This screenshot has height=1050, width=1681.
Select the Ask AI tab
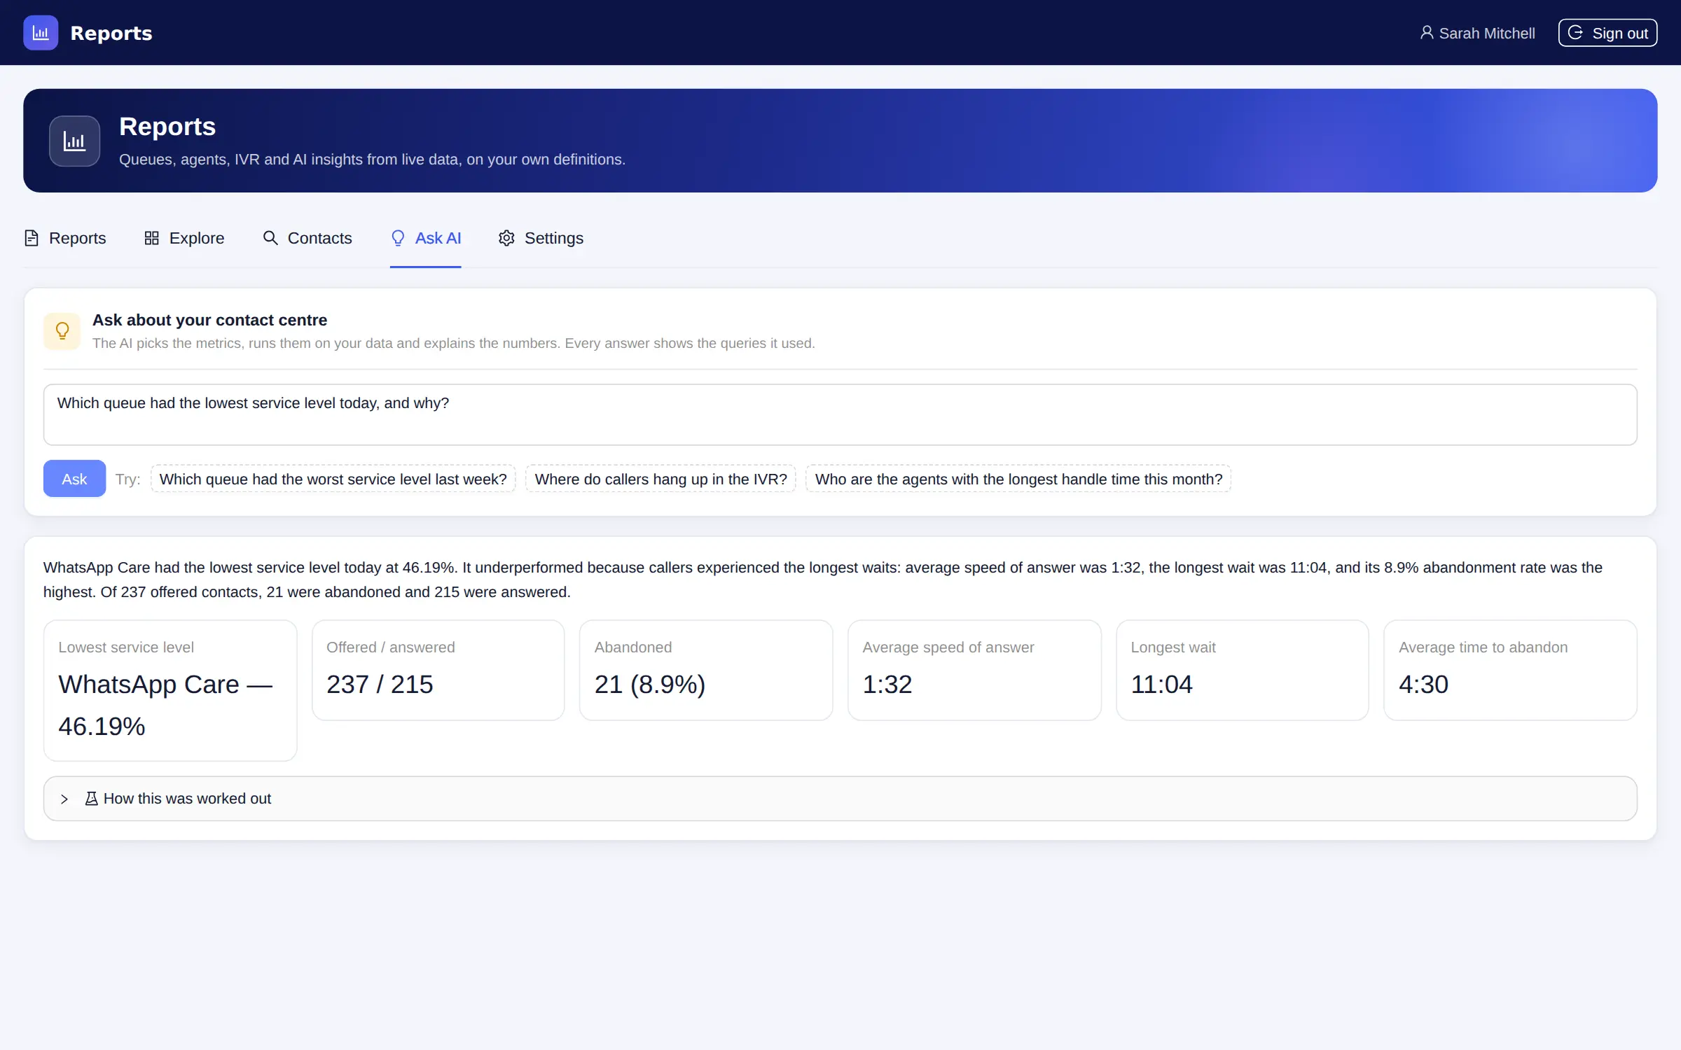426,238
